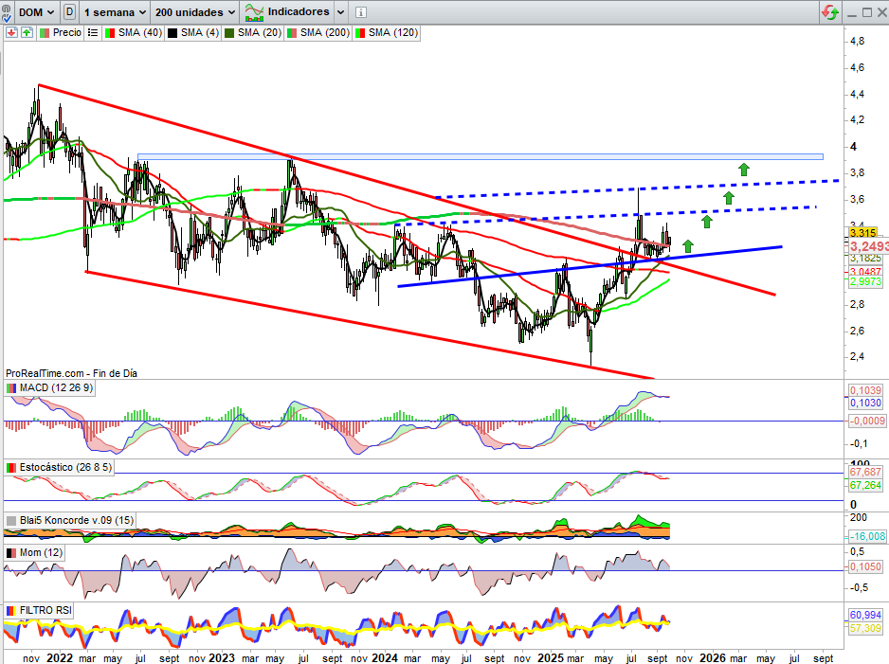The width and height of the screenshot is (889, 664).
Task: Click the red down-arrow icon beside Precio
Action: pyautogui.click(x=11, y=32)
